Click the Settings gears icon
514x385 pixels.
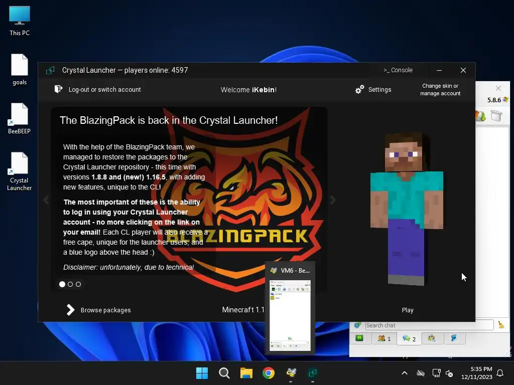(x=360, y=89)
